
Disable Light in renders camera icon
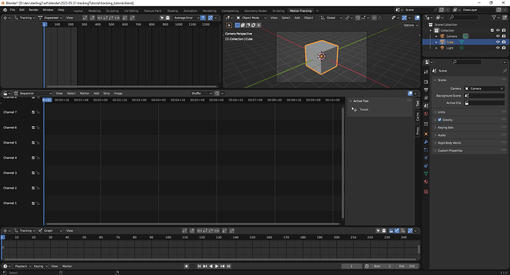point(504,48)
